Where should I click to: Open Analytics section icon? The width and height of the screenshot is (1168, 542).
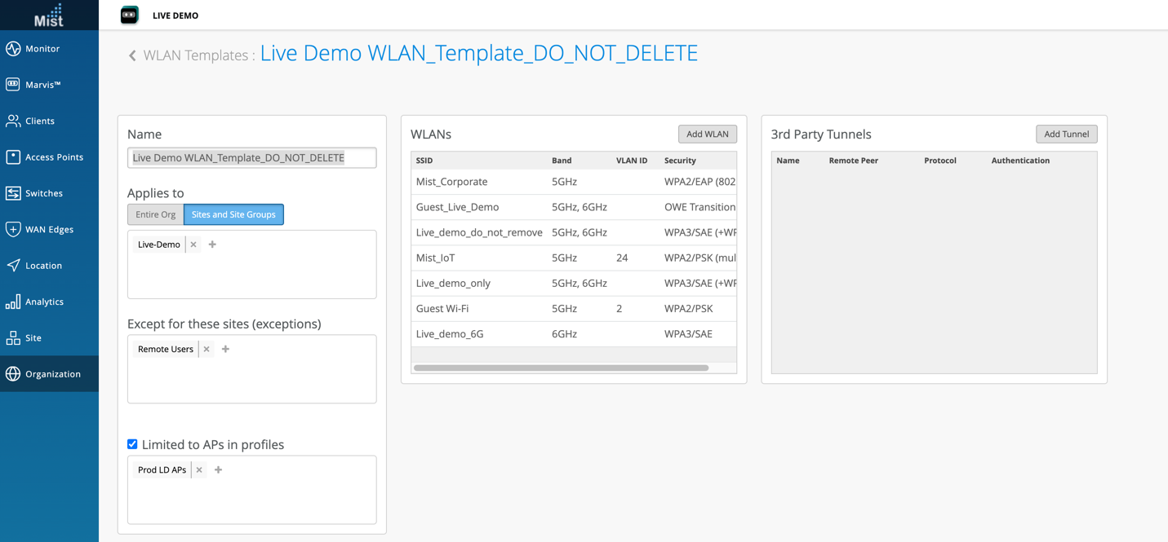(13, 302)
